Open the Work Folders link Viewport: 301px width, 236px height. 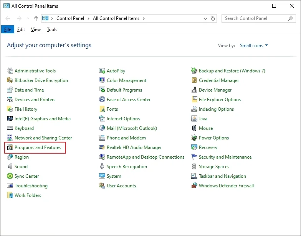(x=28, y=195)
